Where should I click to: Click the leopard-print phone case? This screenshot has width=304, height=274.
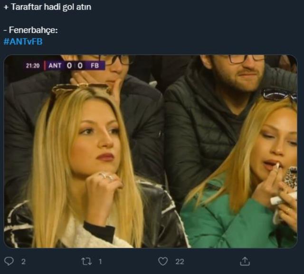pos(290,179)
